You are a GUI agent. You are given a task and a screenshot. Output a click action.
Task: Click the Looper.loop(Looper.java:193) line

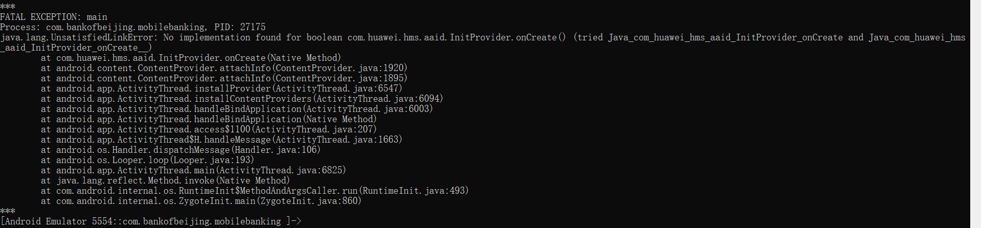click(x=148, y=160)
